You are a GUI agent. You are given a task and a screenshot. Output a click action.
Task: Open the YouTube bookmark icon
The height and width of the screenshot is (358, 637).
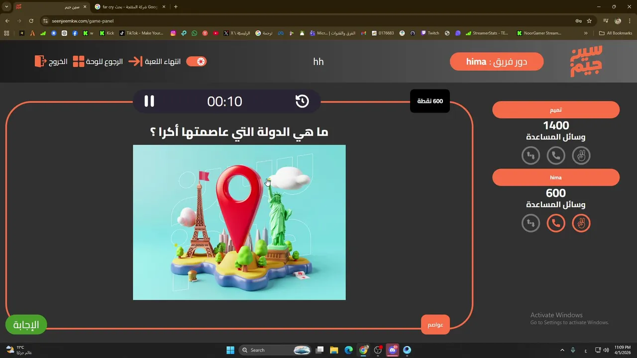(x=215, y=33)
